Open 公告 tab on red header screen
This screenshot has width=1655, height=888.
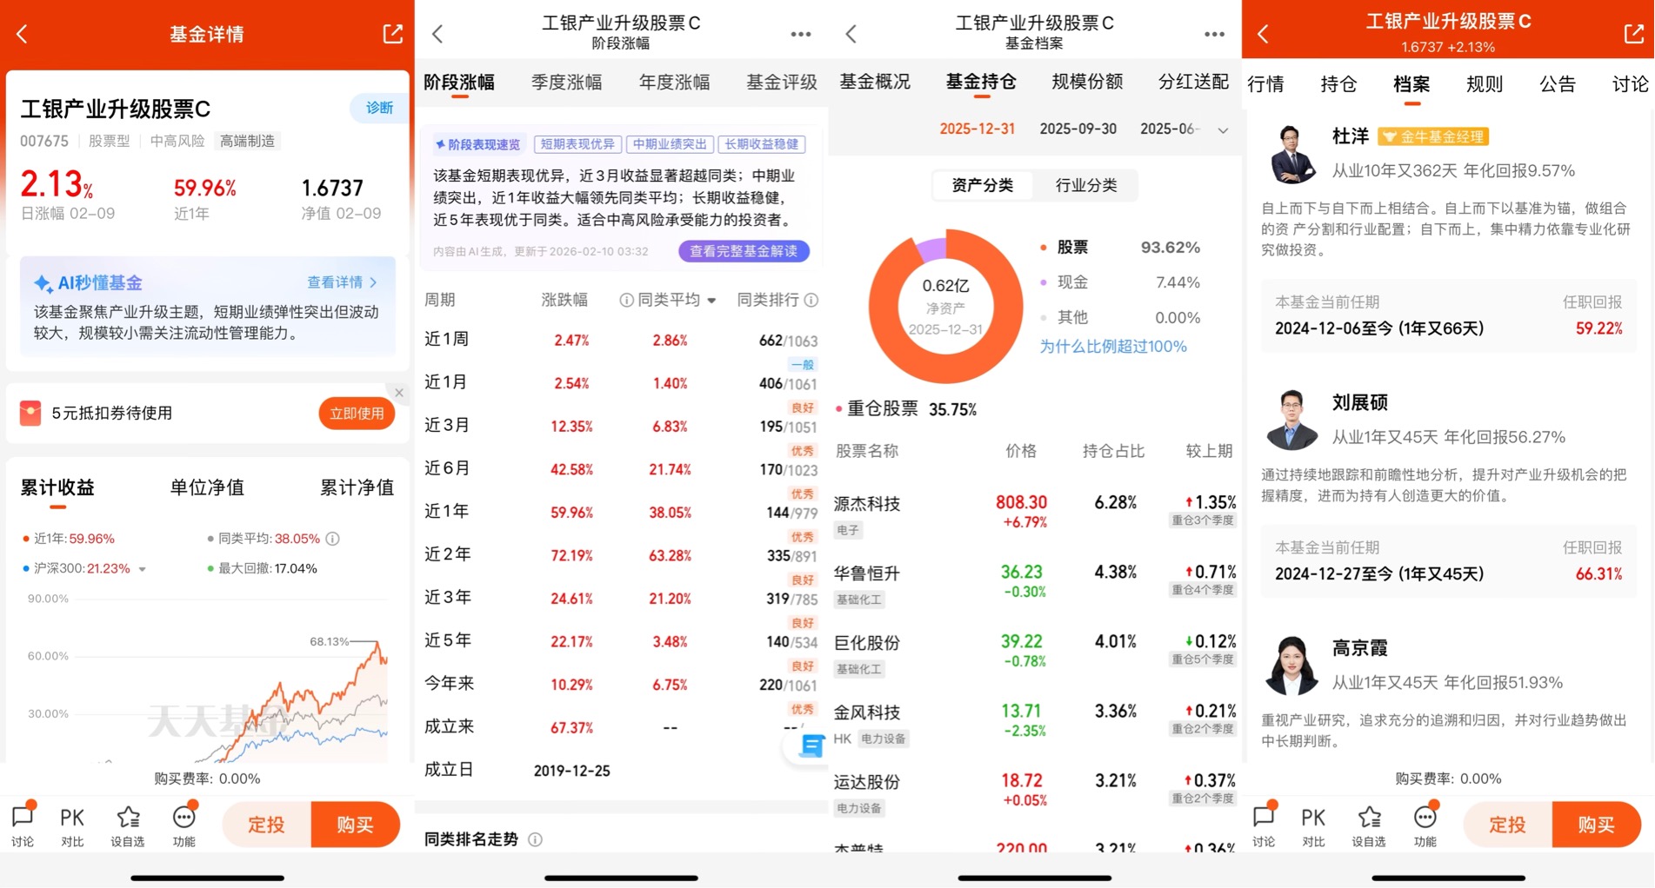(x=1558, y=84)
